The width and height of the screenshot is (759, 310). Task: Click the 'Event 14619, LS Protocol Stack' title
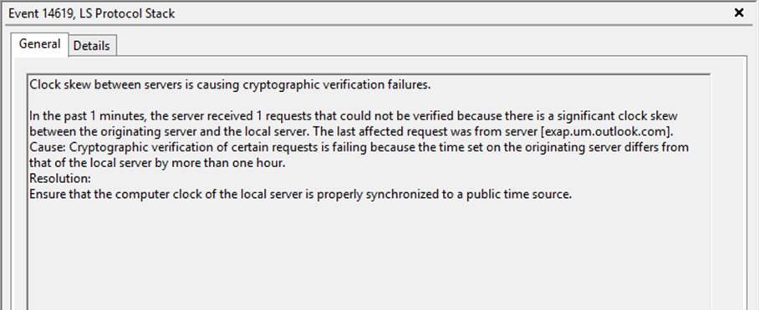[x=91, y=13]
